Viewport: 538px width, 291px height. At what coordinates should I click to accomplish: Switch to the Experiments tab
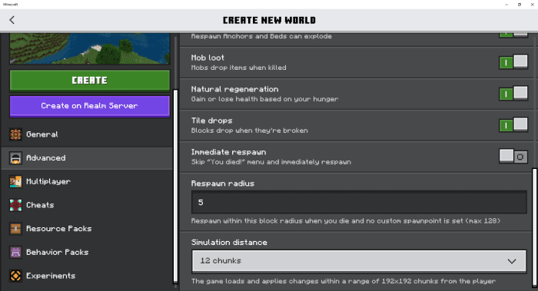[87, 276]
